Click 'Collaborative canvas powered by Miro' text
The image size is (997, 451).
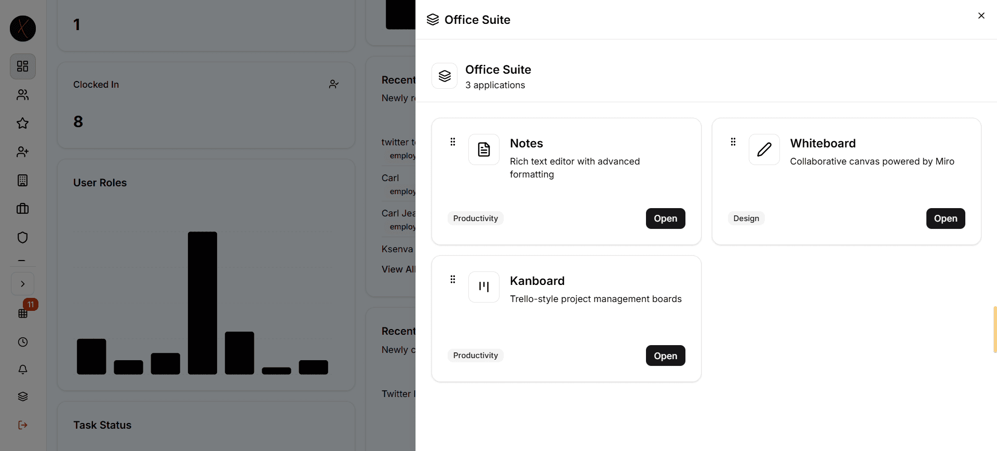tap(872, 161)
